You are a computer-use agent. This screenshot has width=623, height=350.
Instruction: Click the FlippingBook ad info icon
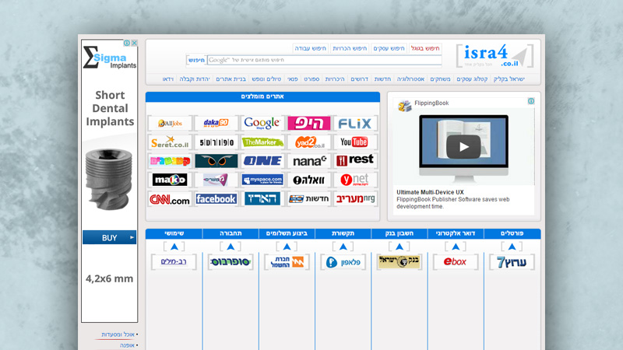click(531, 101)
